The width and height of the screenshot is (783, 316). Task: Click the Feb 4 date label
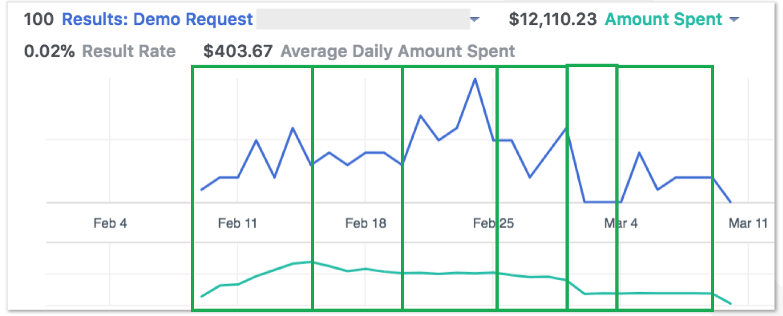pos(110,223)
